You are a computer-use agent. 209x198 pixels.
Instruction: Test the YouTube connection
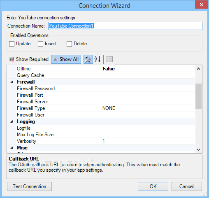point(29,186)
